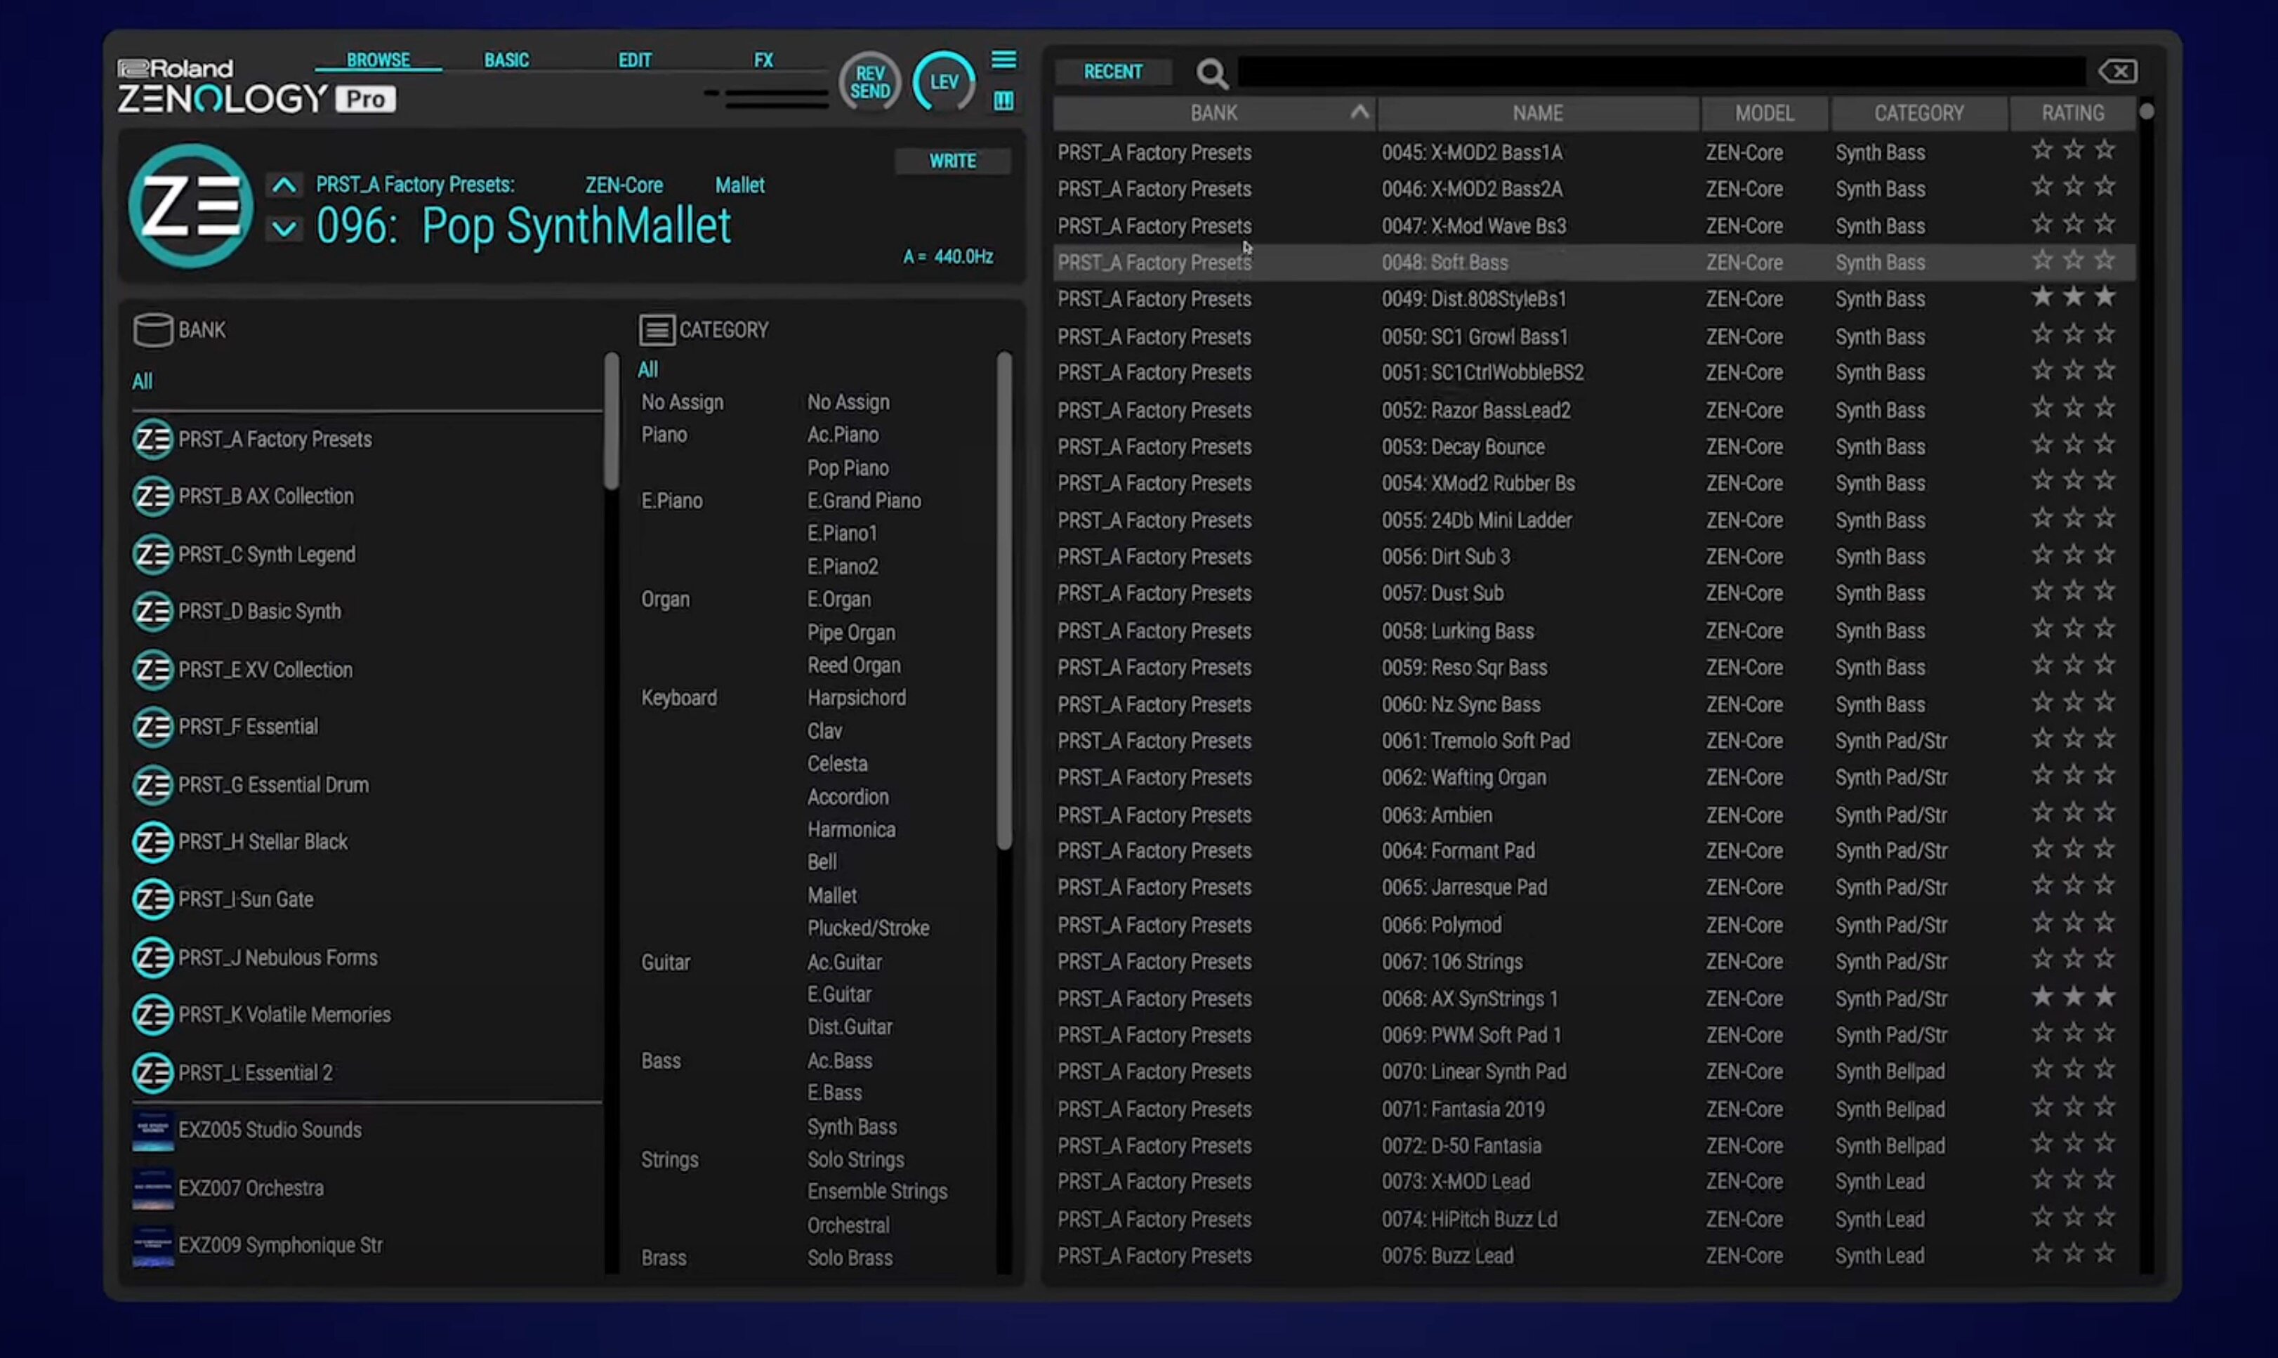This screenshot has height=1358, width=2278.
Task: Open the hamburger menu icon
Action: click(x=1003, y=60)
